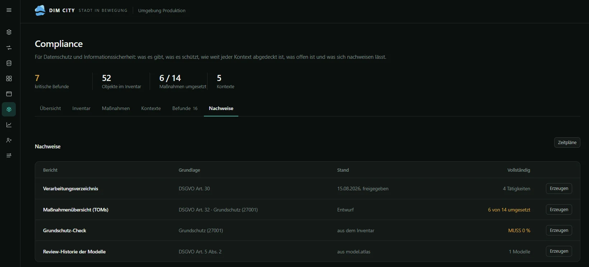
Task: Open the Befunde 16 tab
Action: pos(185,108)
